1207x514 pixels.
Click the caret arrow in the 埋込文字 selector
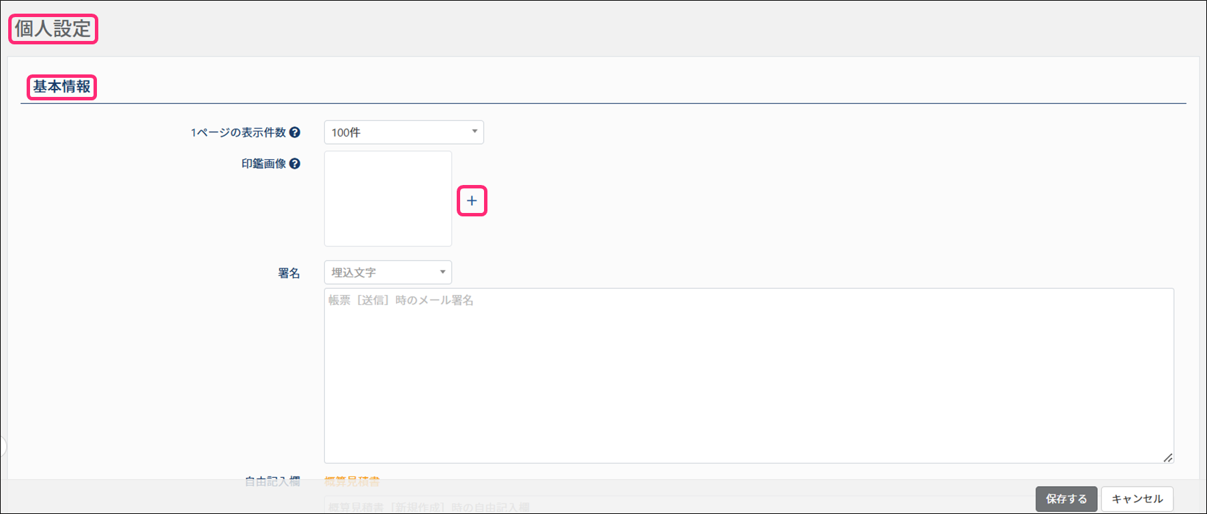click(x=442, y=272)
